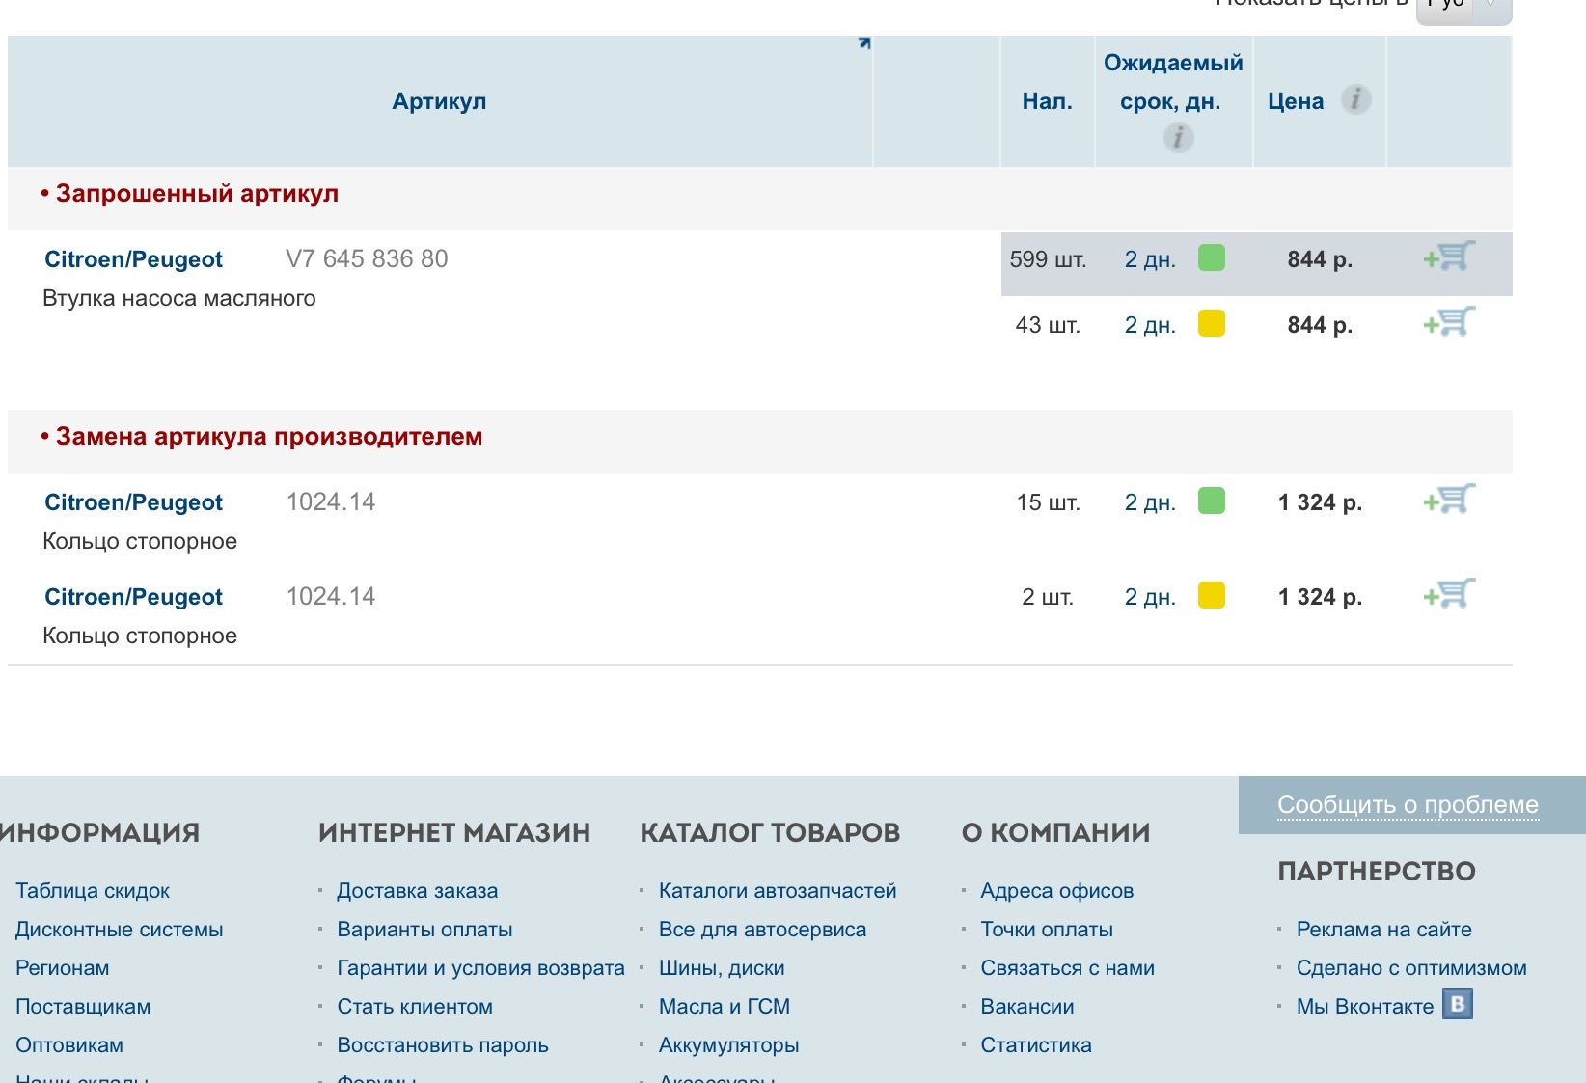Screen dimensions: 1586x1083
Task: Add the 43 шт. row item to cart
Action: [1450, 322]
